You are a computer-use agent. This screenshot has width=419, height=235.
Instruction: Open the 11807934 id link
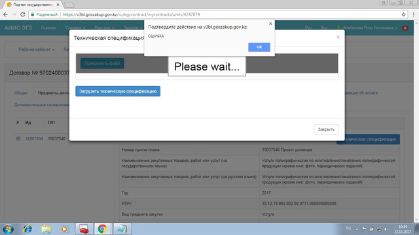[x=34, y=139]
